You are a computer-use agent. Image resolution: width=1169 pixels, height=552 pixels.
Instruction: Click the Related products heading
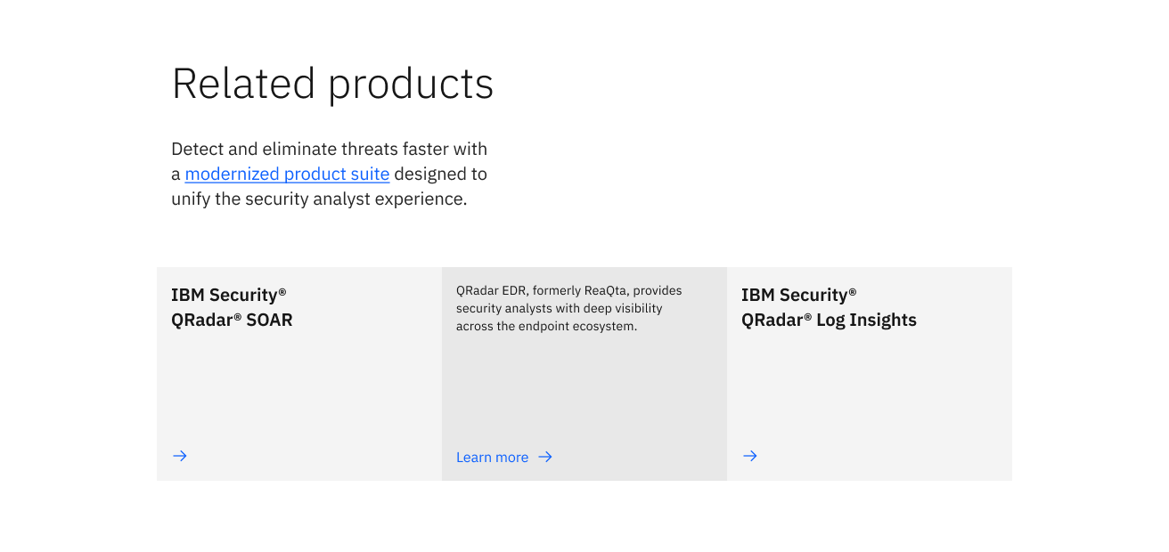pyautogui.click(x=332, y=84)
